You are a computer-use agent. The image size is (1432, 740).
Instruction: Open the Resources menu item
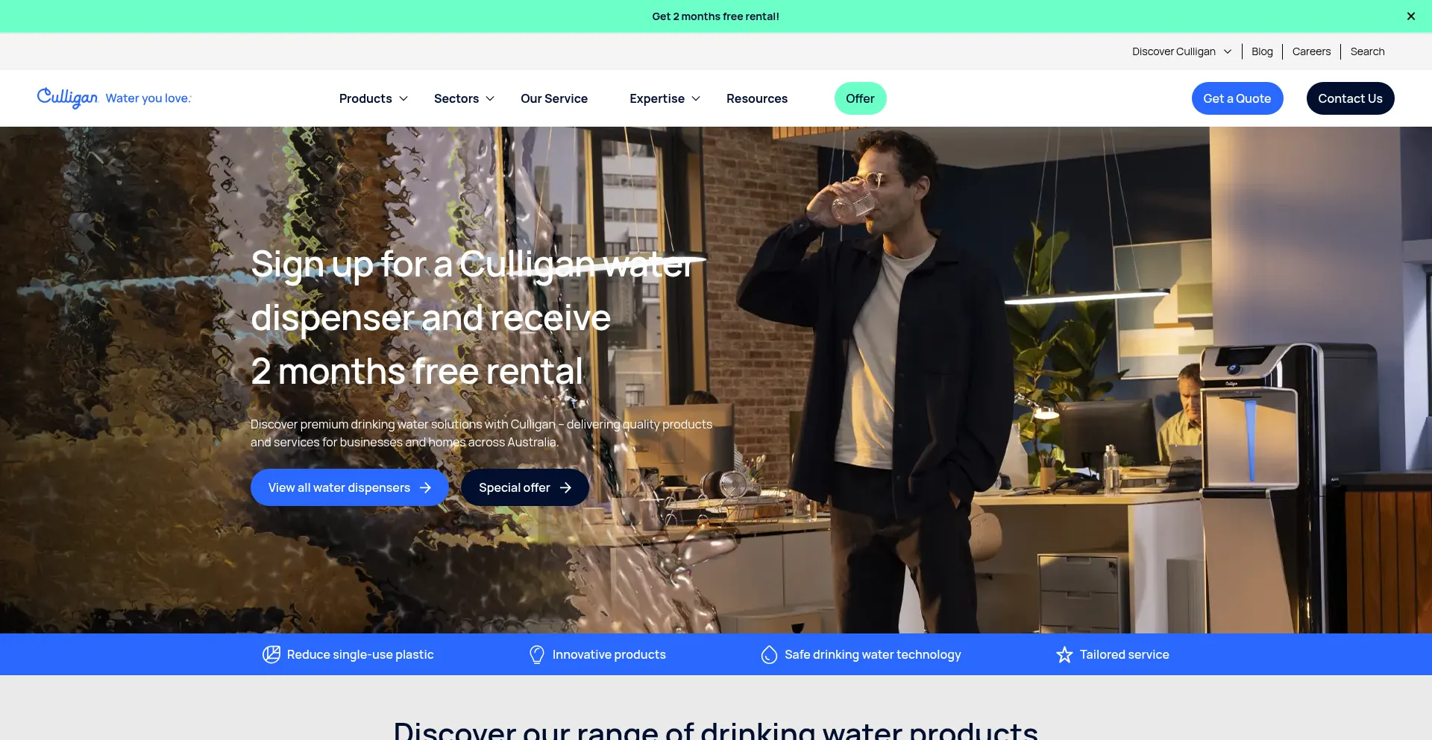click(756, 98)
